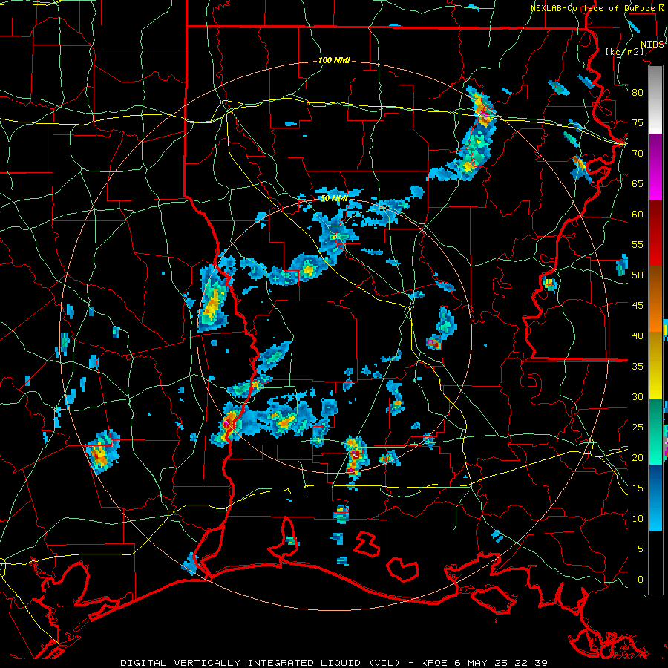
Task: Click the 50 value on the color scale
Action: point(638,275)
